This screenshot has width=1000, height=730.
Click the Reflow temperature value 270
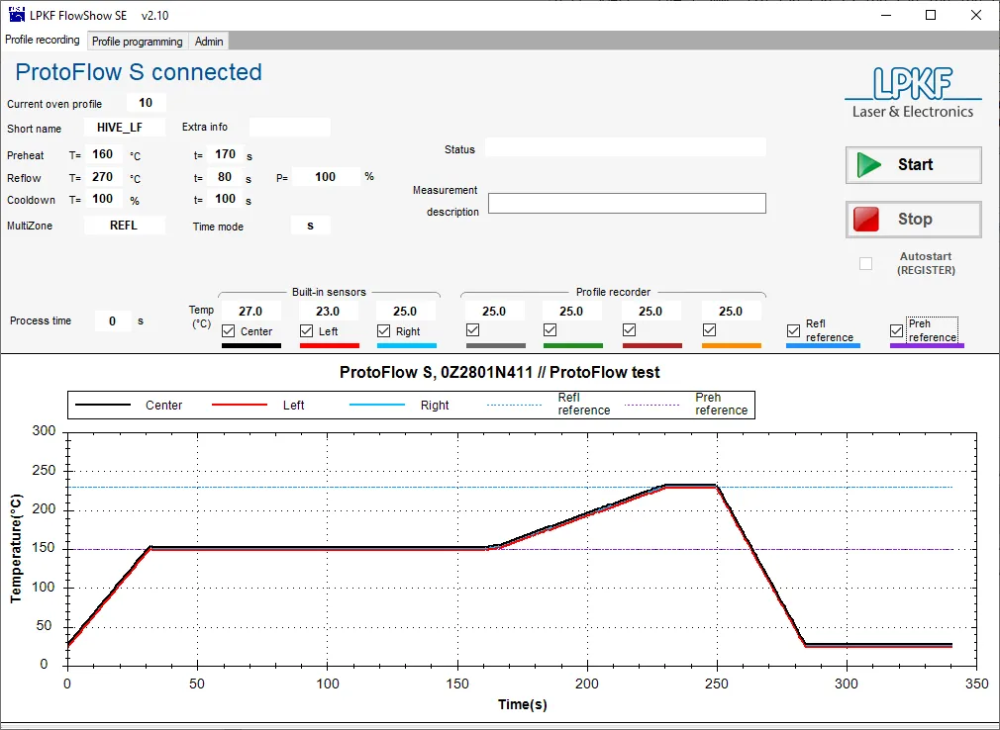[103, 177]
